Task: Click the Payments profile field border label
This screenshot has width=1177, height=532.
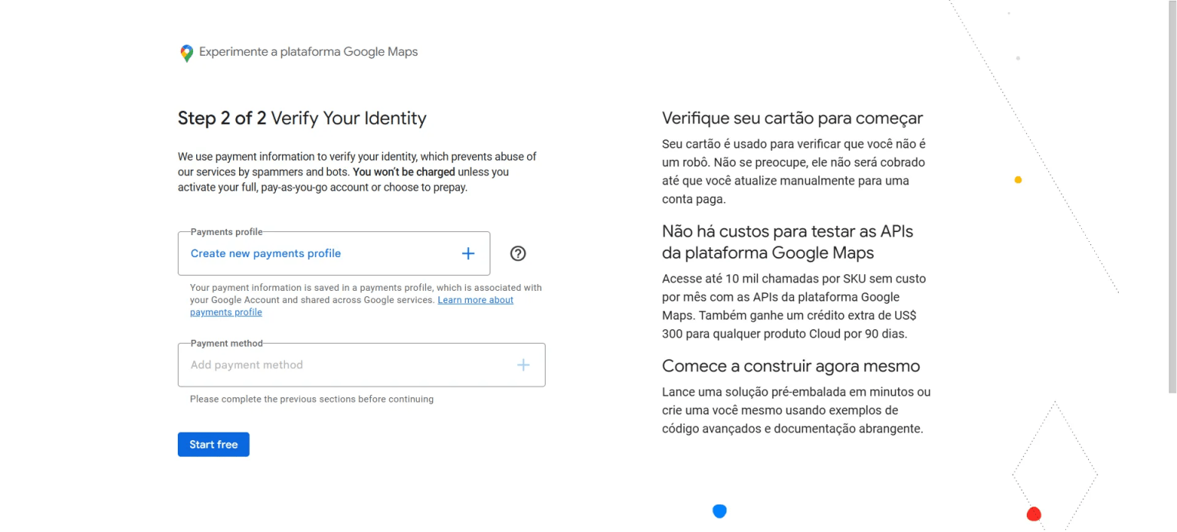Action: [x=225, y=231]
